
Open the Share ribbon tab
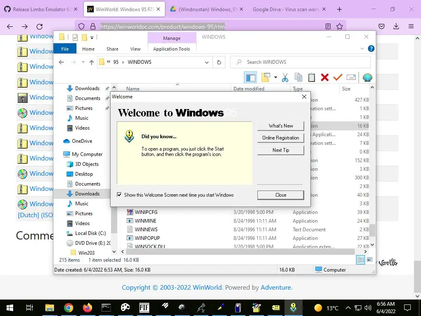112,49
